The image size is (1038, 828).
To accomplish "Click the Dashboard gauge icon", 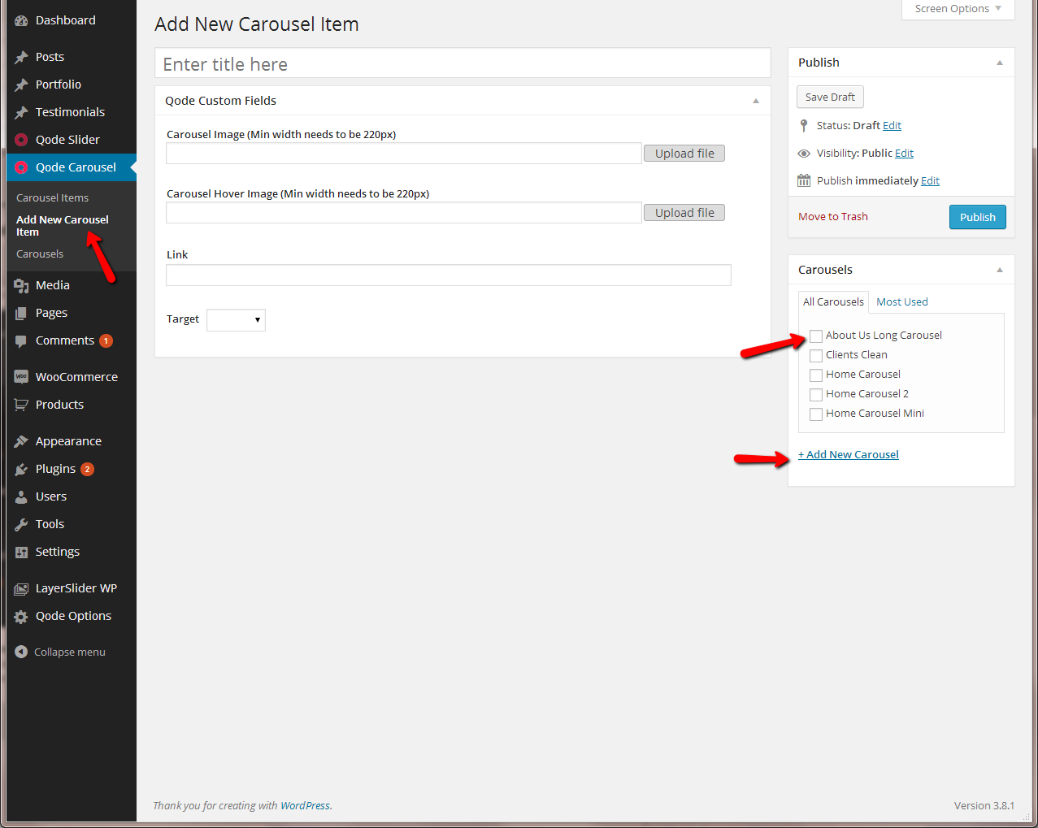I will click(x=21, y=20).
